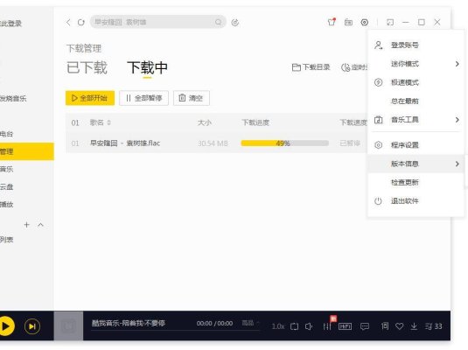
Task: Skip to next track button
Action: (32, 326)
